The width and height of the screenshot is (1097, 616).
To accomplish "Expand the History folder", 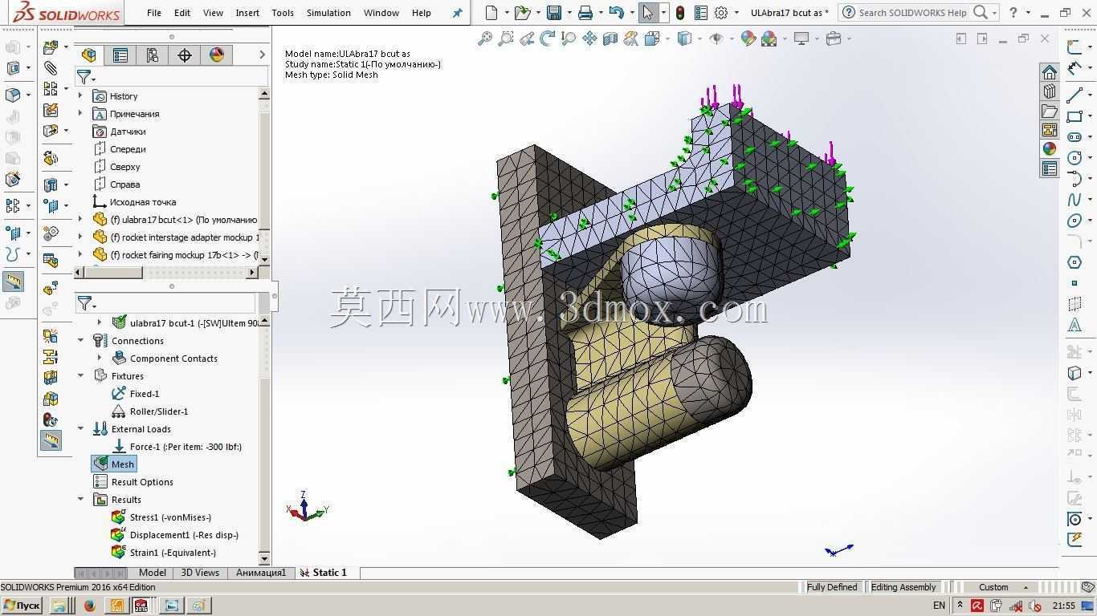I will point(80,96).
